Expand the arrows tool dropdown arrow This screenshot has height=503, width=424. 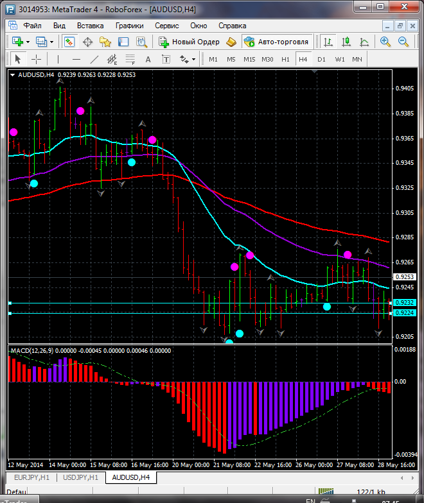(194, 59)
